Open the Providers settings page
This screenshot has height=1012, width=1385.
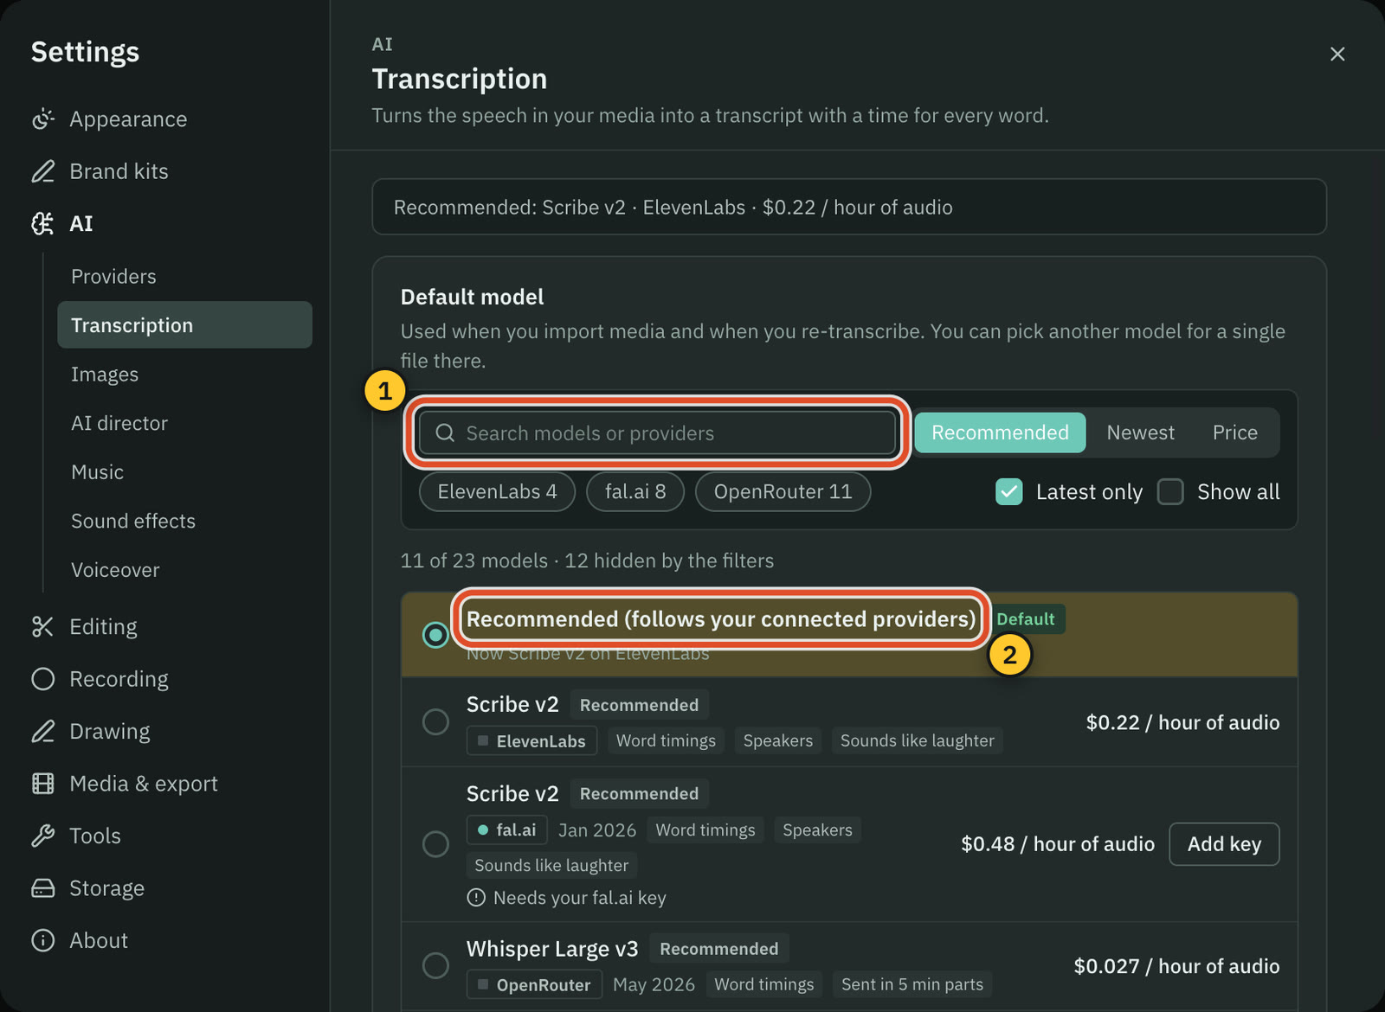pos(185,277)
